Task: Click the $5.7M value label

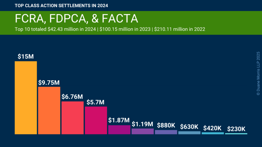Action: [x=95, y=102]
